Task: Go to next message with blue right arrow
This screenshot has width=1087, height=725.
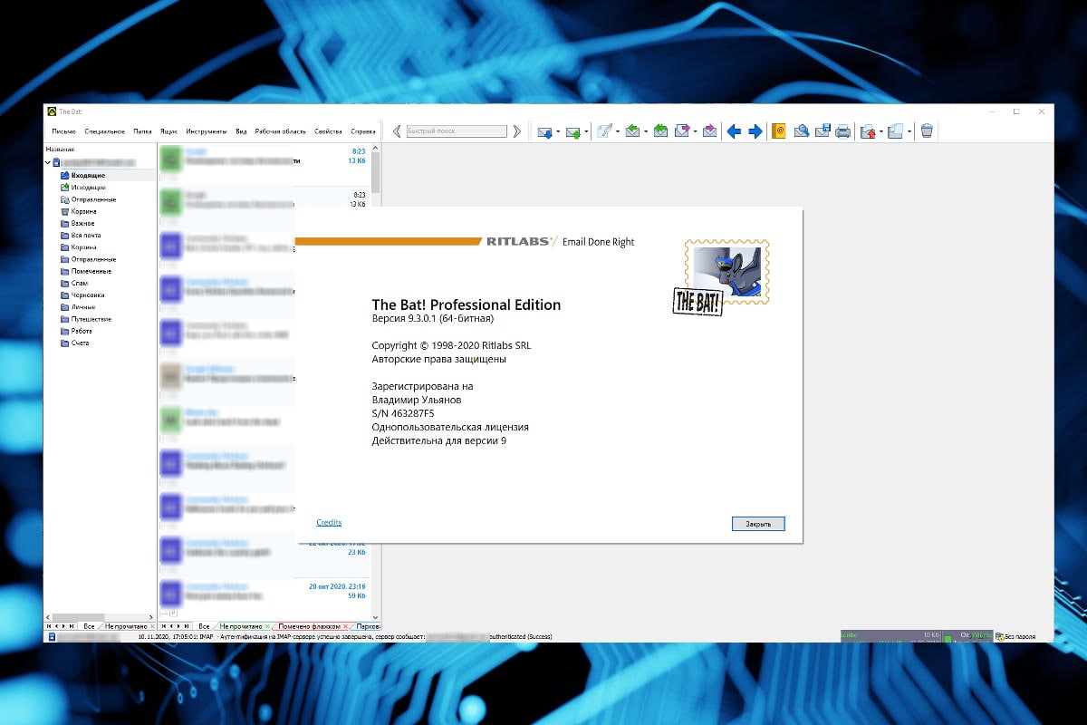Action: 755,131
